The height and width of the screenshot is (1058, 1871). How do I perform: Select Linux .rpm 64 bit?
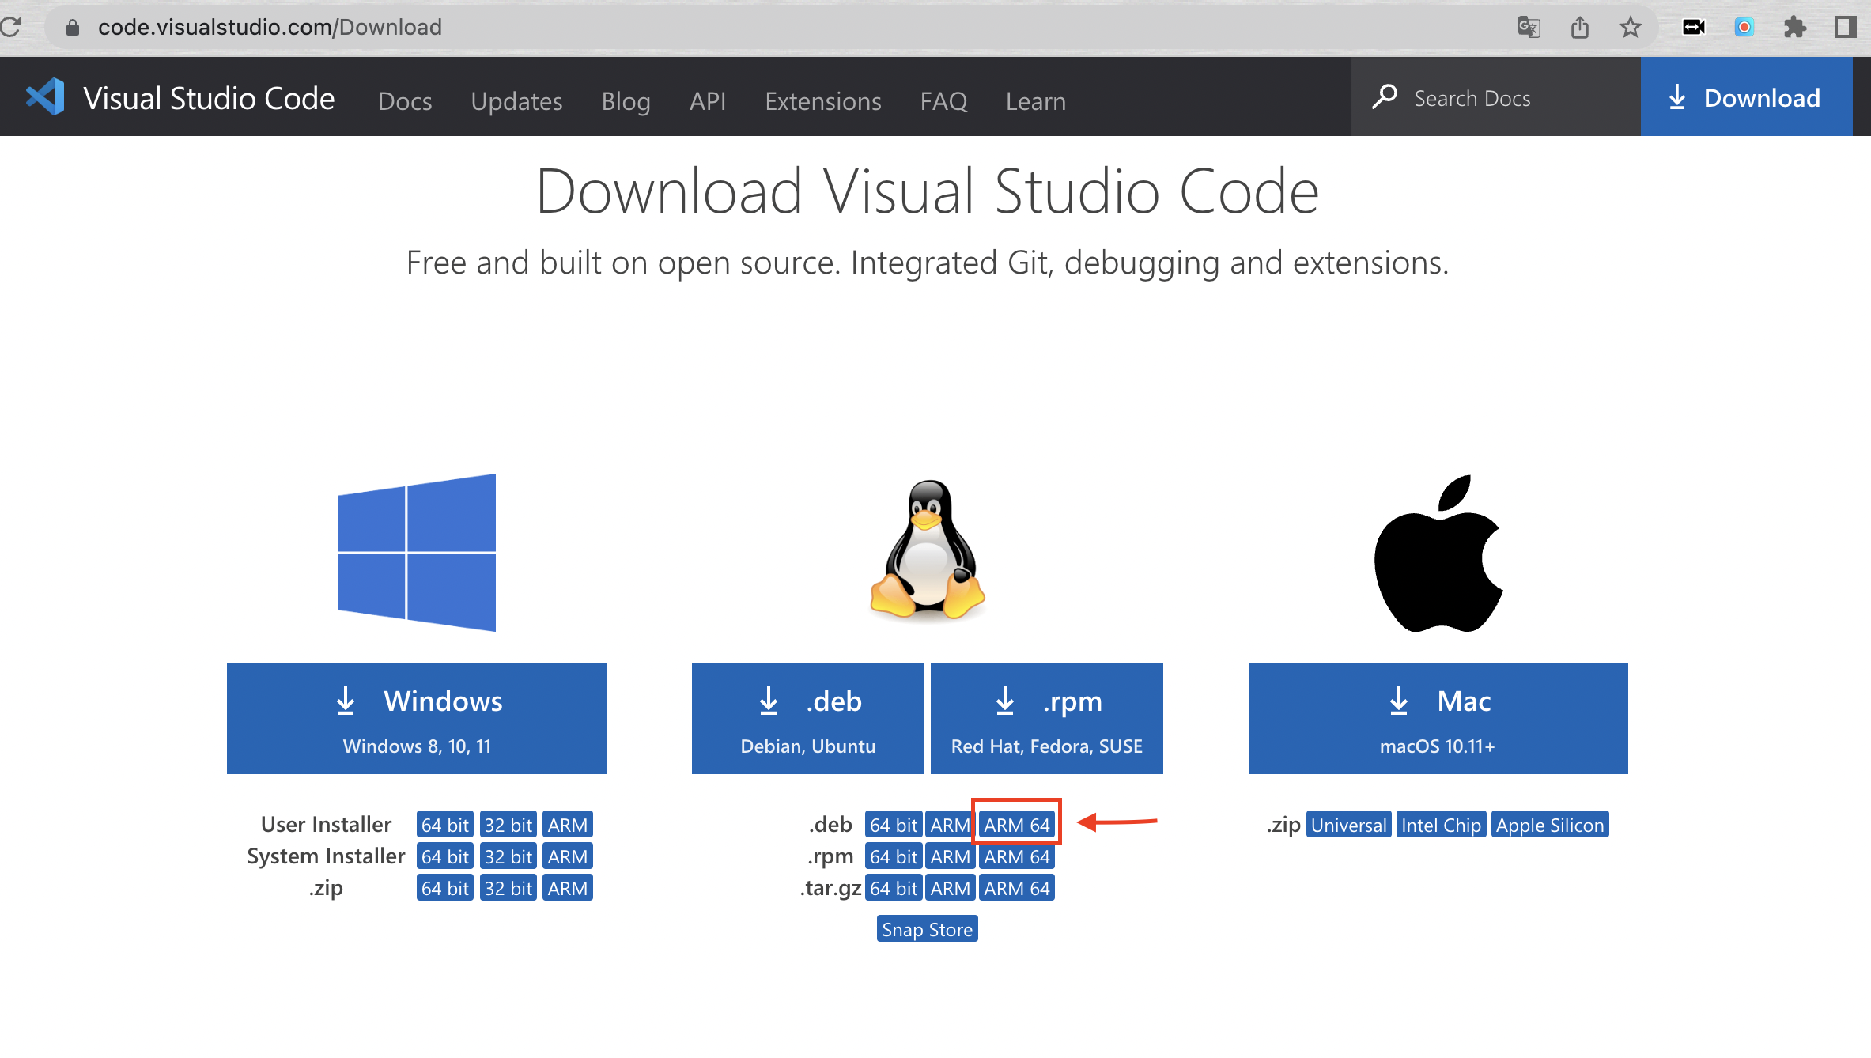point(894,856)
